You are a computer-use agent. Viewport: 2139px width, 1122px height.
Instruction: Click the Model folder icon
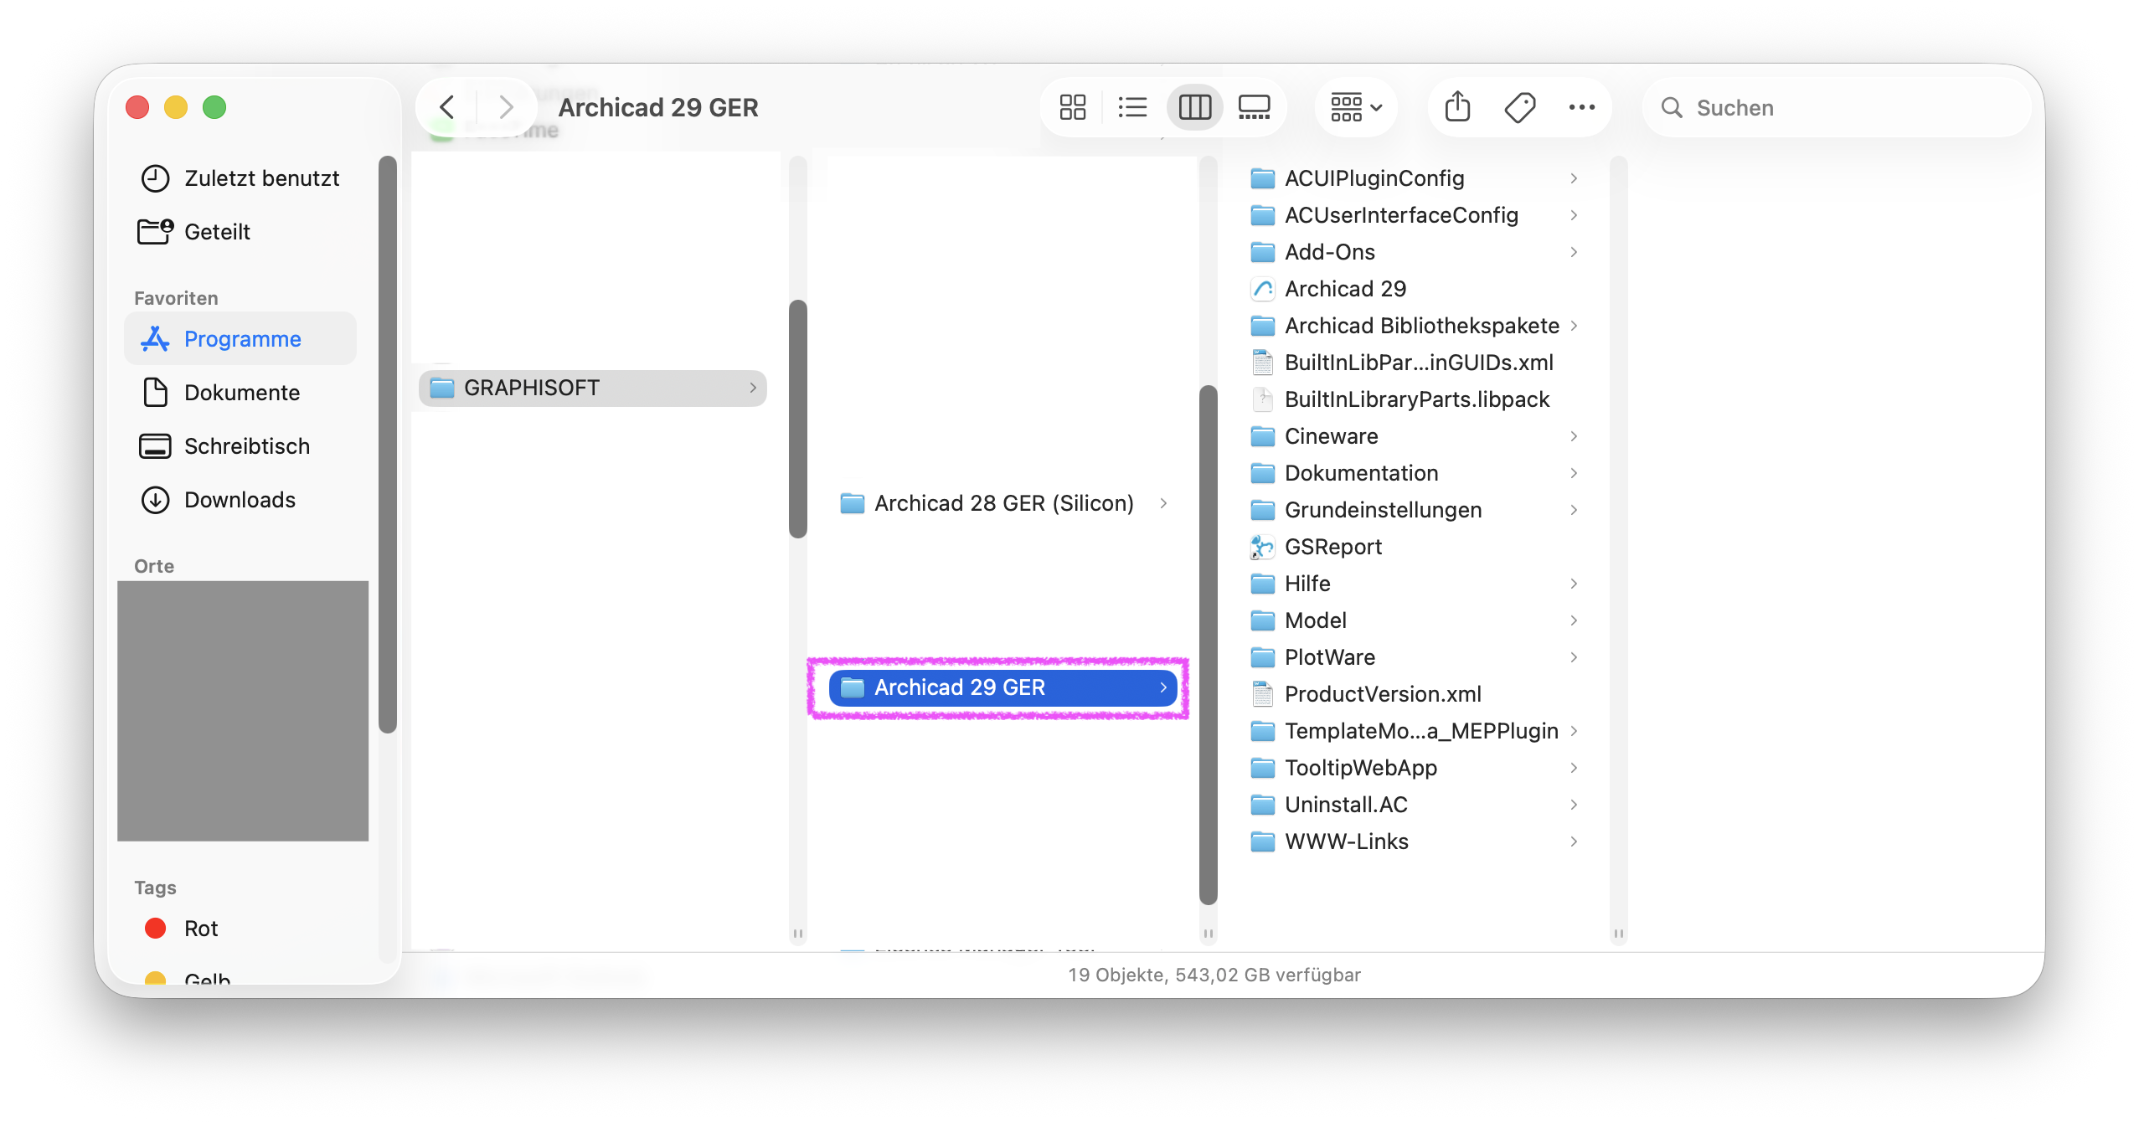1262,620
